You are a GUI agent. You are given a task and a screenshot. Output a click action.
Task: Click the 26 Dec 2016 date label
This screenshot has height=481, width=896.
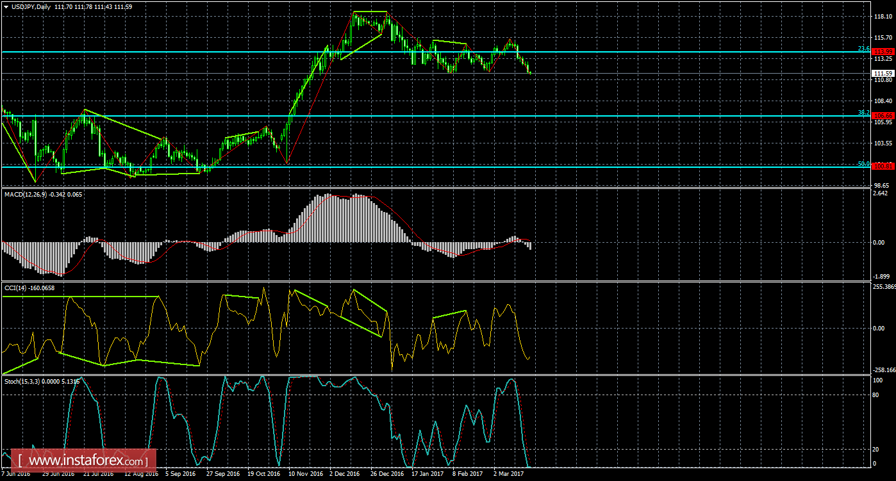[x=387, y=474]
